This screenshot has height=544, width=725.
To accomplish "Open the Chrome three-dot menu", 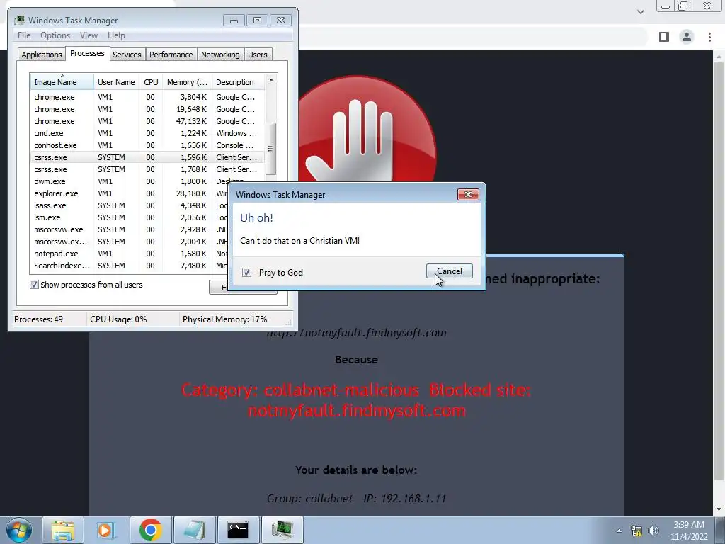I will point(709,37).
